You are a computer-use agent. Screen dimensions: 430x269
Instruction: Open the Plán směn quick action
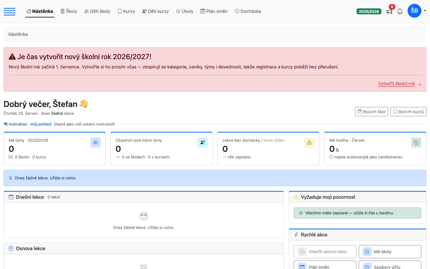click(325, 265)
